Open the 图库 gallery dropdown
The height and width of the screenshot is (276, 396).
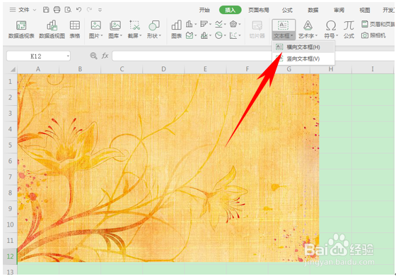[x=115, y=30]
